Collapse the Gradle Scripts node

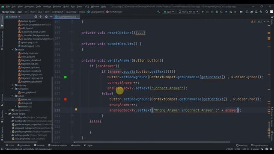(x=6, y=114)
